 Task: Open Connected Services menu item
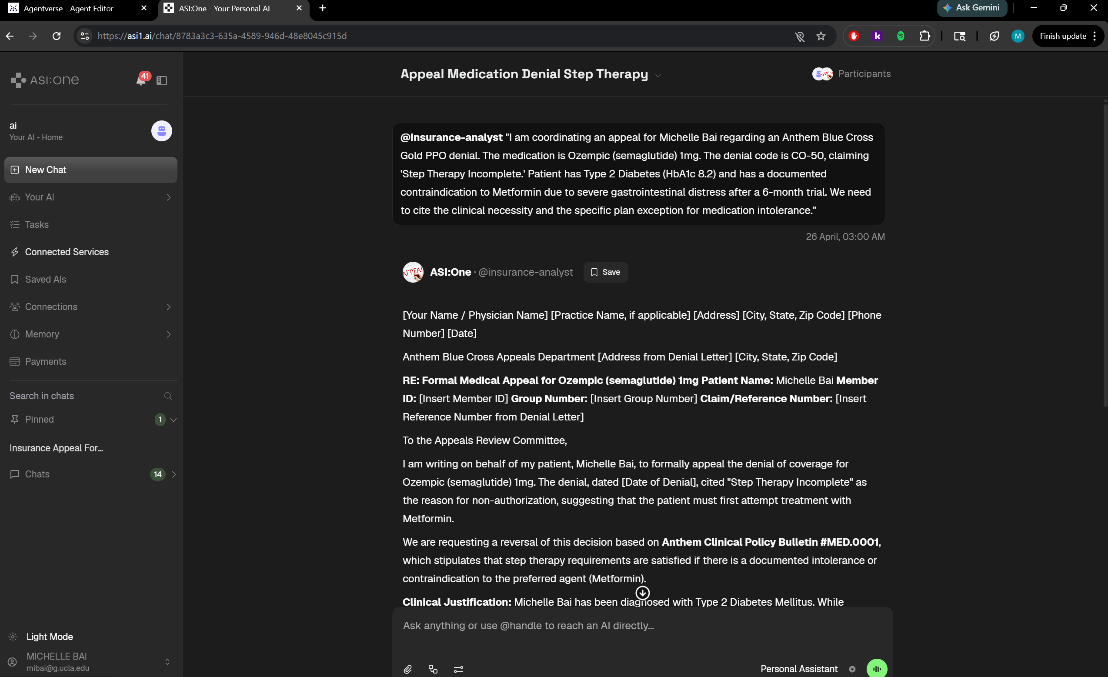coord(67,252)
